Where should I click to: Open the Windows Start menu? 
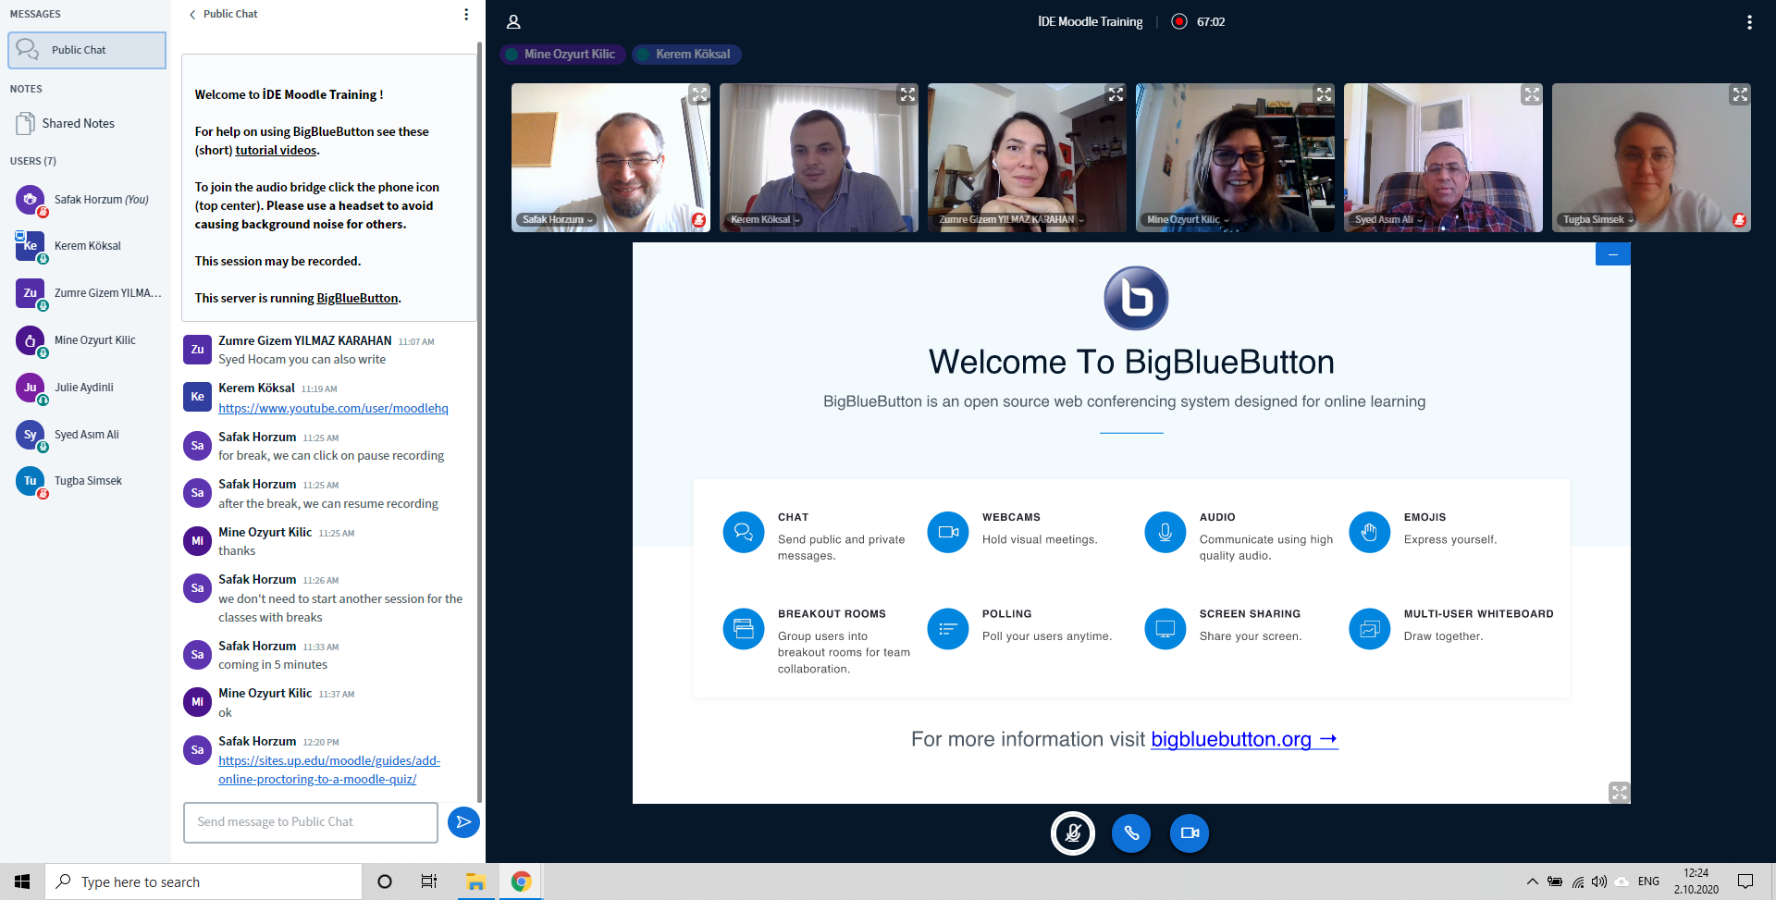pos(22,882)
